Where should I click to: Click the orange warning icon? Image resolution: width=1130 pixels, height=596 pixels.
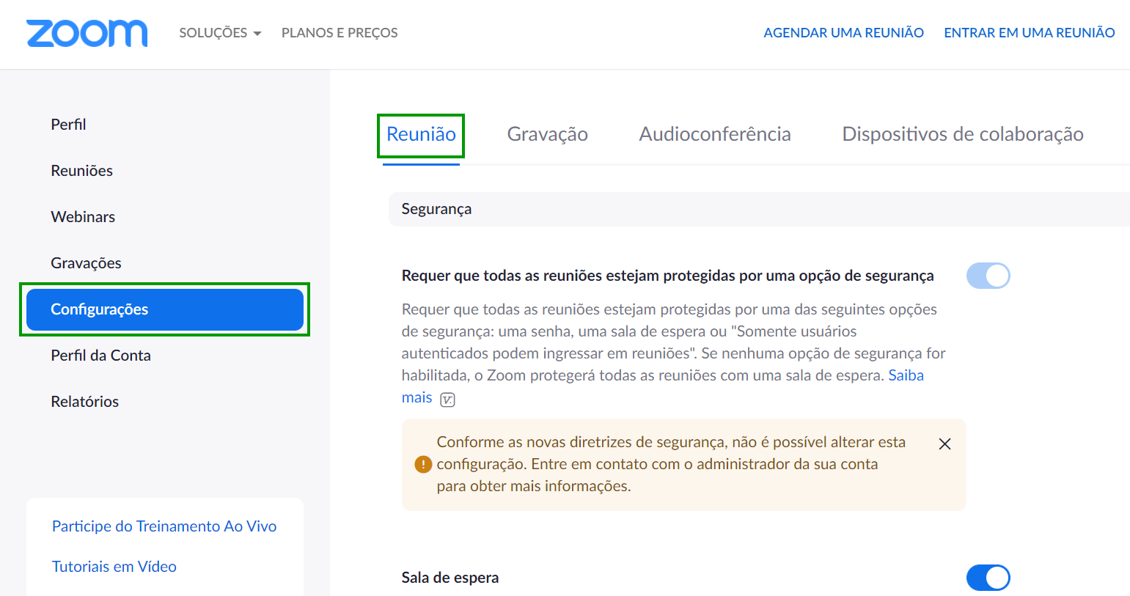click(423, 464)
